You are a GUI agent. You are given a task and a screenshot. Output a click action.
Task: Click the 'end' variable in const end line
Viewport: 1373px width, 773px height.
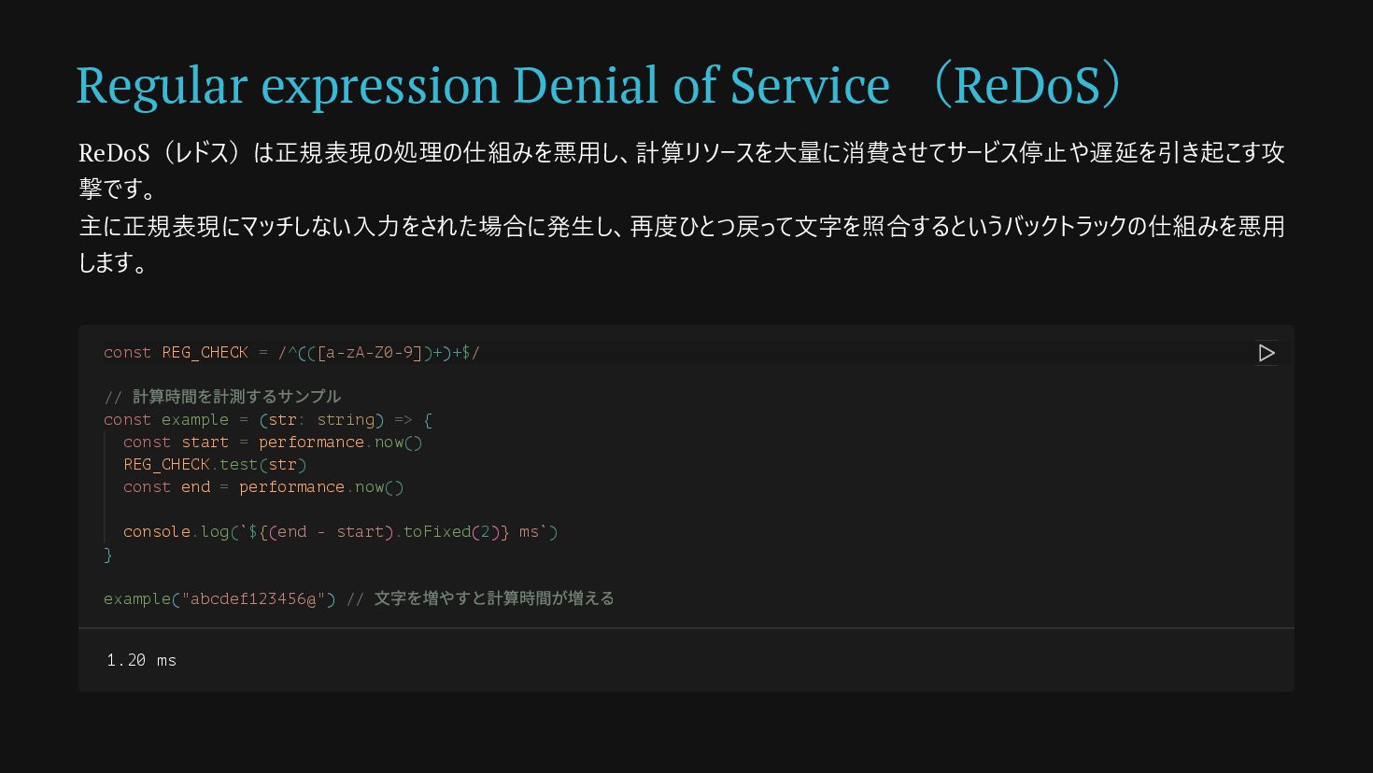coord(195,486)
